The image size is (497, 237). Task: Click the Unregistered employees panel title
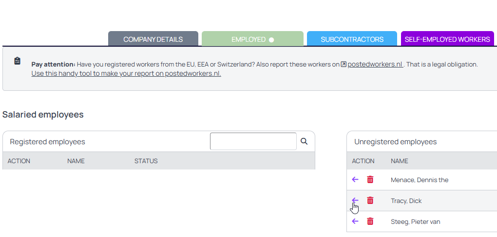coord(395,142)
